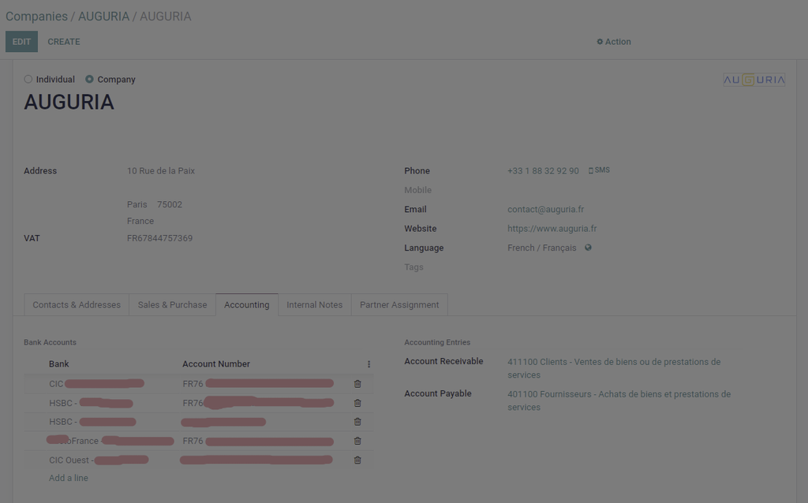
Task: Sort by Bank column header
Action: coord(58,364)
